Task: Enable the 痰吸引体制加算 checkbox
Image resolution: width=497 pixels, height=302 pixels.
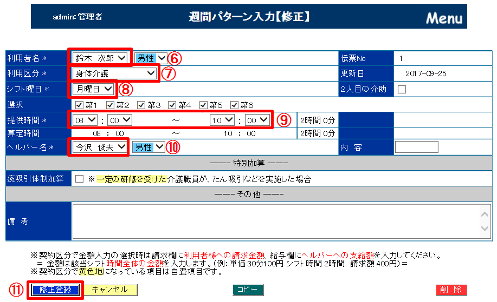Action: tap(80, 179)
